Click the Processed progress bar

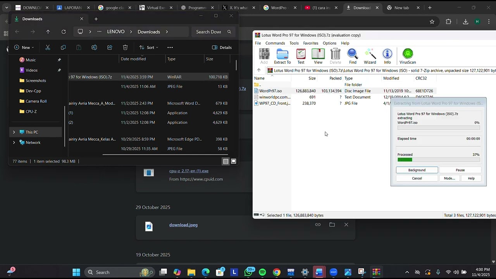click(439, 160)
